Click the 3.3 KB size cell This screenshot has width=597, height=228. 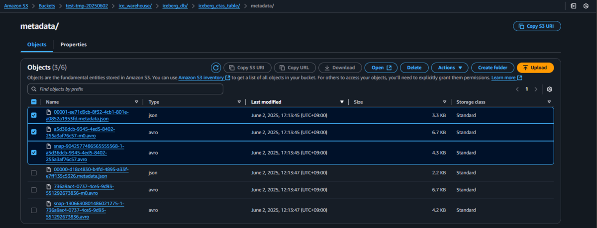point(438,115)
